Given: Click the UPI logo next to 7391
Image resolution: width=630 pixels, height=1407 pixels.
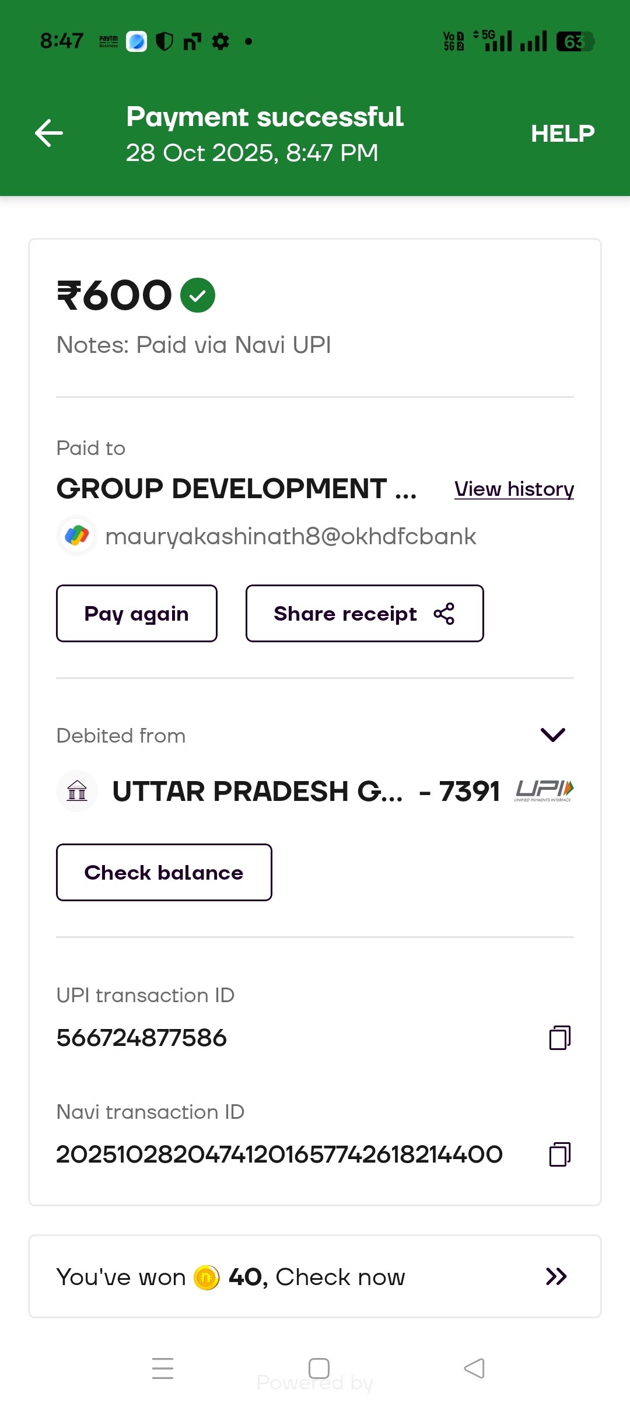Looking at the screenshot, I should click(544, 791).
